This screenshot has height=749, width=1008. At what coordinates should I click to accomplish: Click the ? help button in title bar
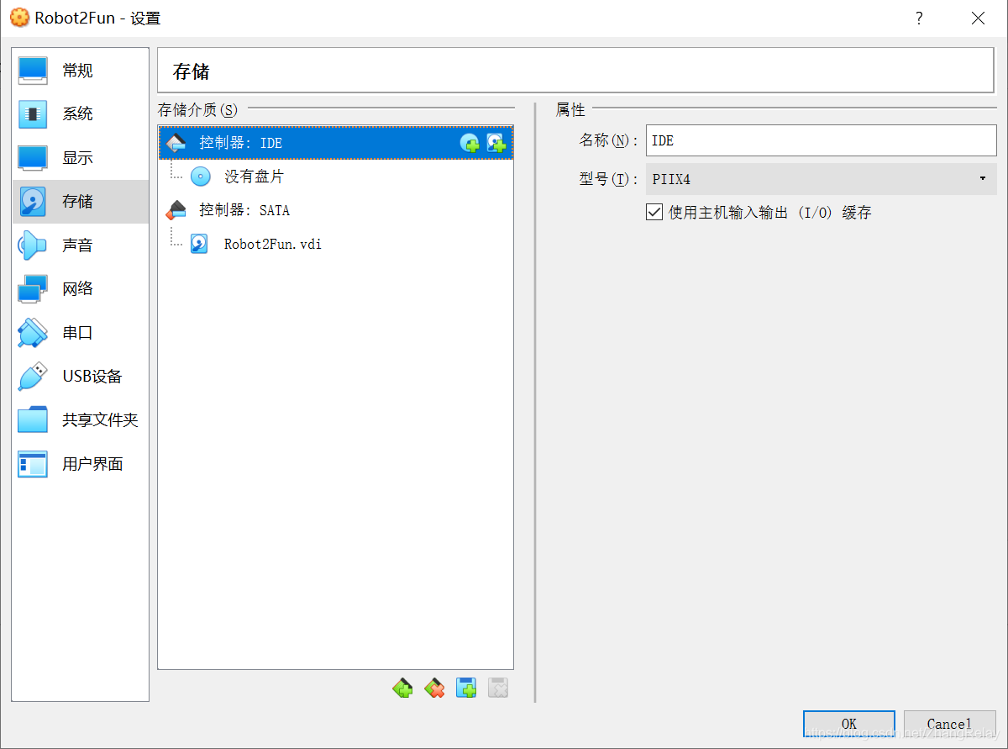point(920,18)
